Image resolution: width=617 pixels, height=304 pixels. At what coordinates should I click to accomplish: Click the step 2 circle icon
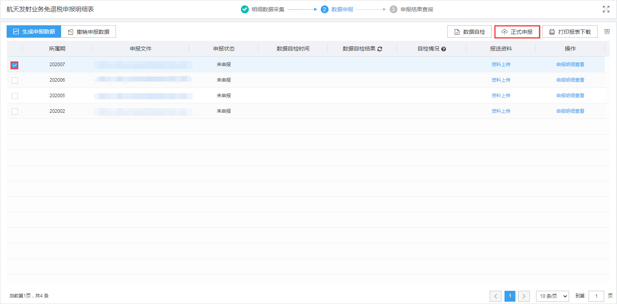tap(325, 9)
